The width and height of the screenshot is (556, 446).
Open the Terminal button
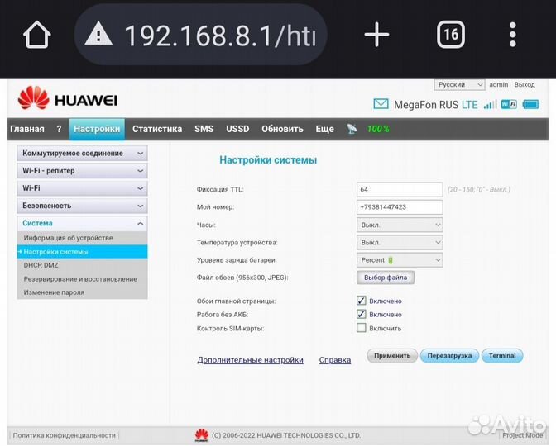coord(502,356)
